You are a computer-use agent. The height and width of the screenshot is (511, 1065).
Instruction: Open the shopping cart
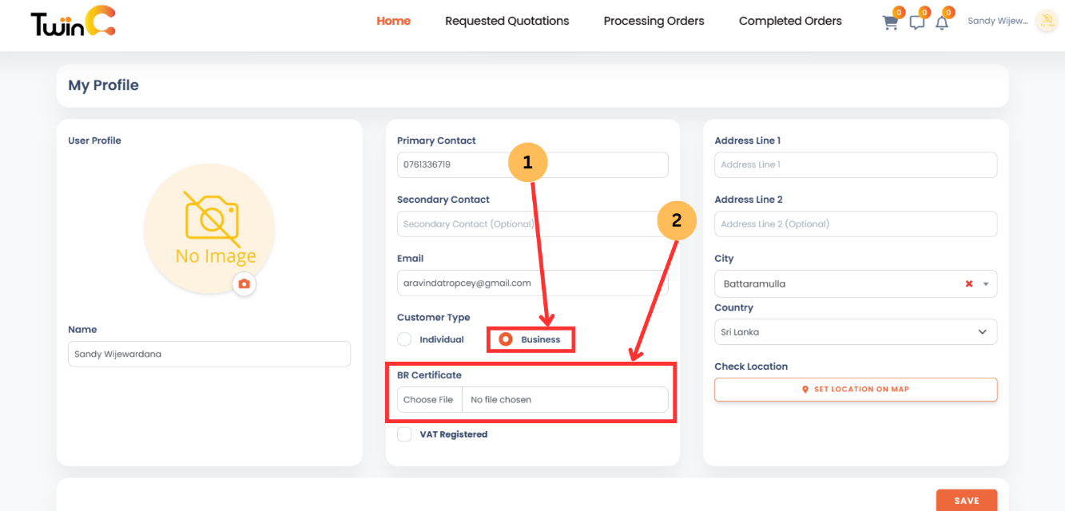click(890, 22)
